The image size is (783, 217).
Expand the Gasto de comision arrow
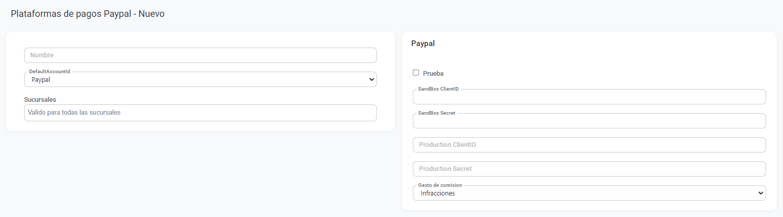click(x=761, y=193)
